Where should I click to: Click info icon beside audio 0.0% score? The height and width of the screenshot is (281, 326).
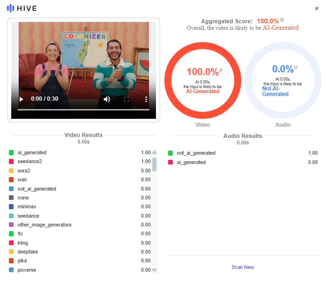296,67
